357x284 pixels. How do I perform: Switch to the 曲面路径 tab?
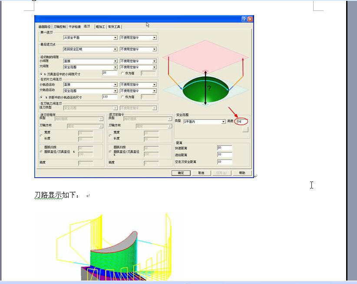45,26
